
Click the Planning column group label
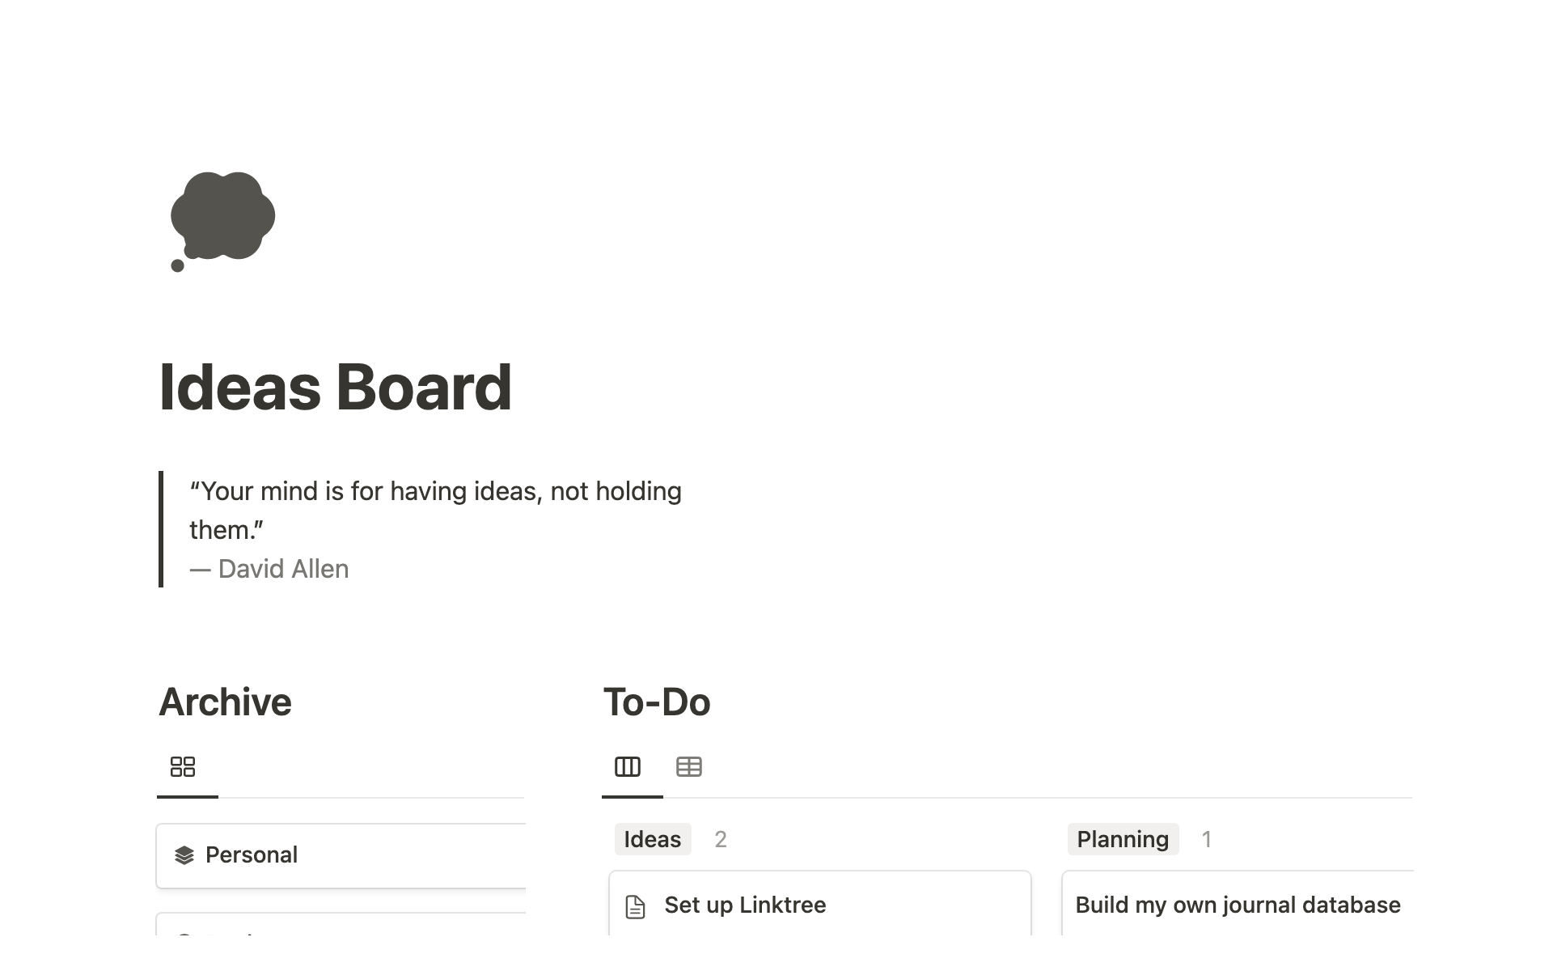click(x=1123, y=839)
